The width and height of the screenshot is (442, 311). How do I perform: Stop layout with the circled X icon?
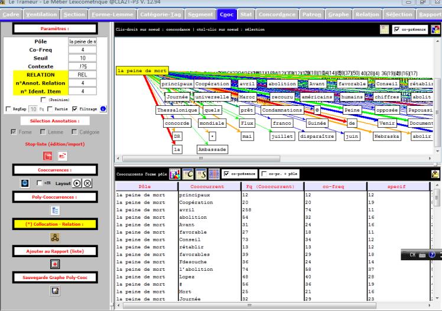pos(87,183)
